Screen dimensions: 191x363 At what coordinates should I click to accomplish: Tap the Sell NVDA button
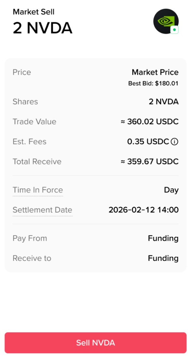click(x=95, y=343)
